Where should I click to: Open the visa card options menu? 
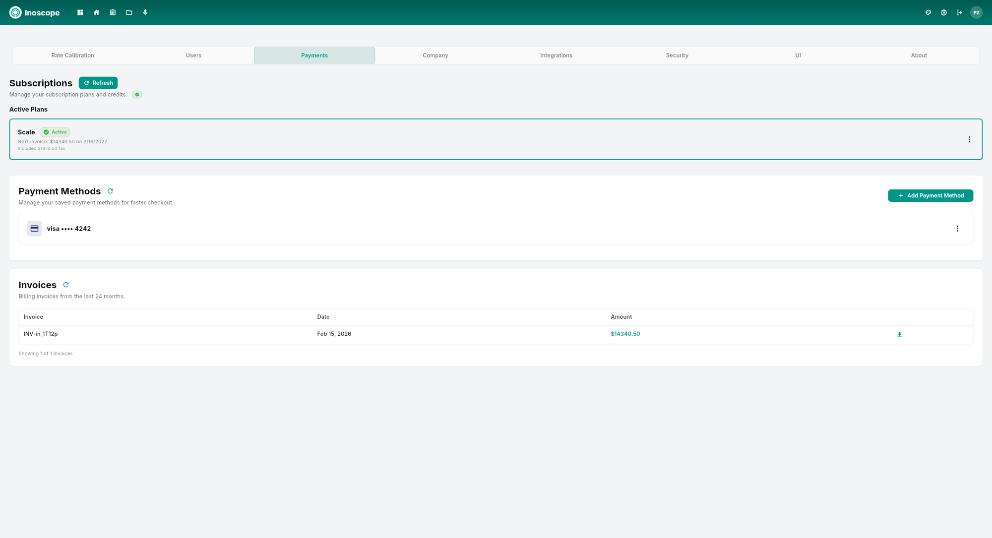click(957, 229)
